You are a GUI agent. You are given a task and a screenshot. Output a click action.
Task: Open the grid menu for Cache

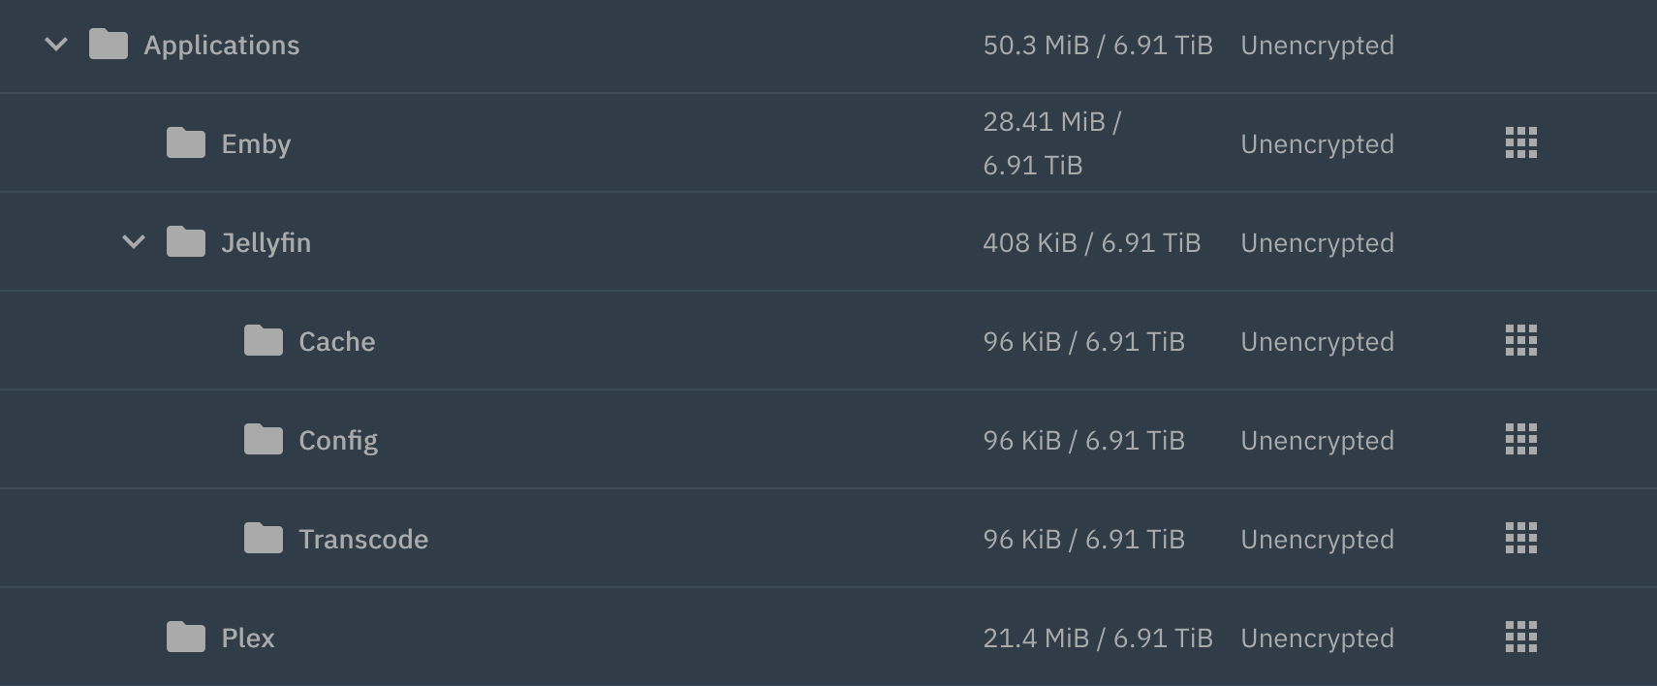(1520, 341)
